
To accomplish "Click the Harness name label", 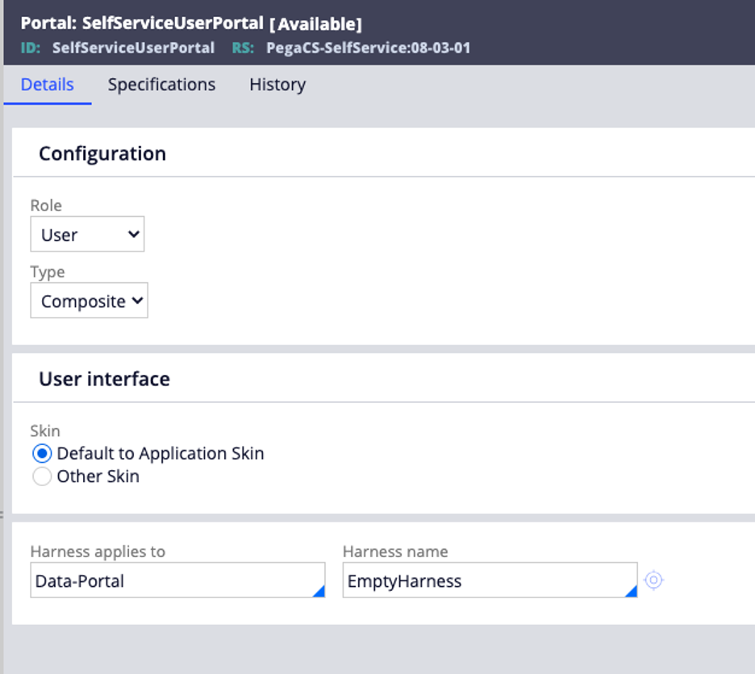I will [x=395, y=551].
